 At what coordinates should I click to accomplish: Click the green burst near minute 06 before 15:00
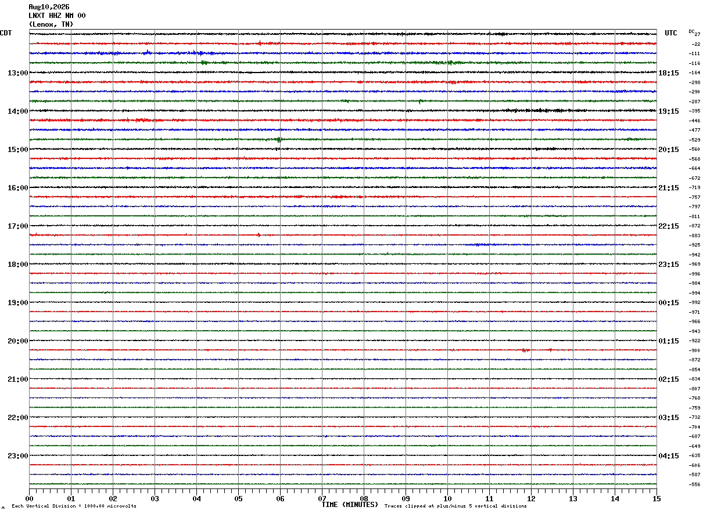pyautogui.click(x=279, y=139)
